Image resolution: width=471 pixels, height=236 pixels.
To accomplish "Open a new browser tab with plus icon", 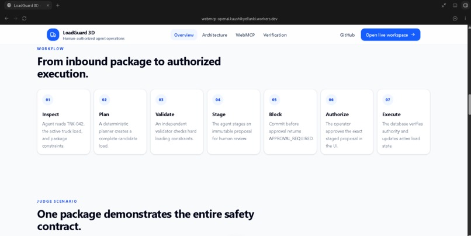I will [x=58, y=5].
